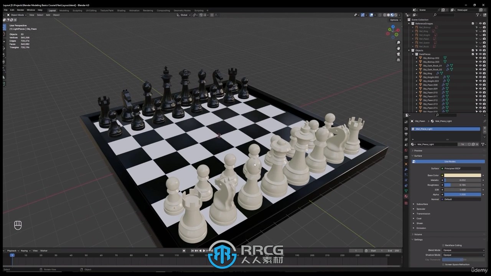Switch to the Modeling workspace tab
Viewport: 491px width, 276px height.
coord(64,10)
